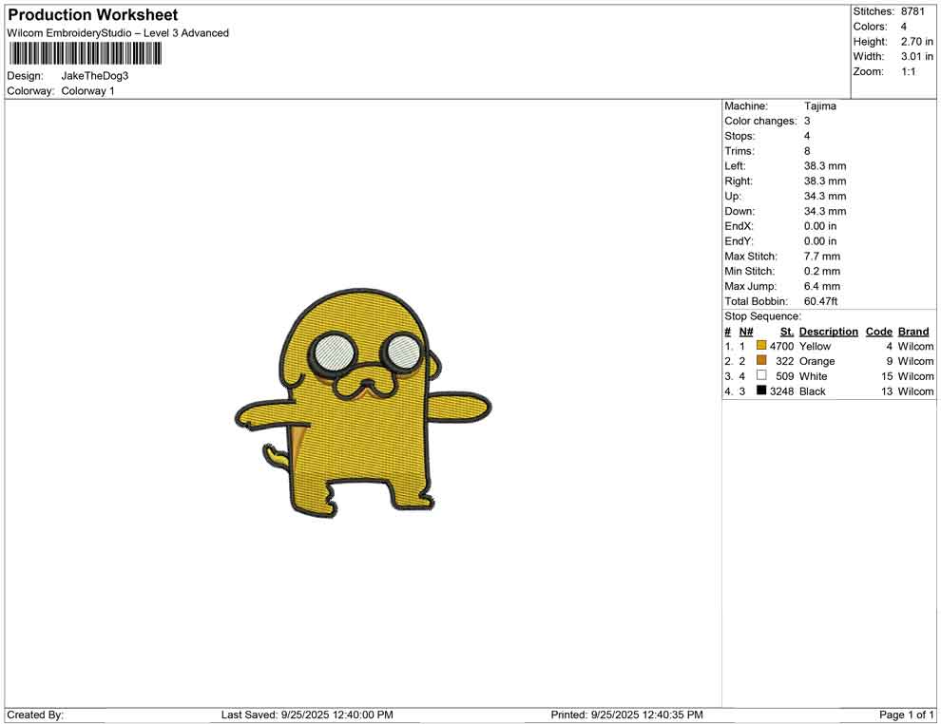
Task: Click the 'Description' column header
Action: pos(829,332)
